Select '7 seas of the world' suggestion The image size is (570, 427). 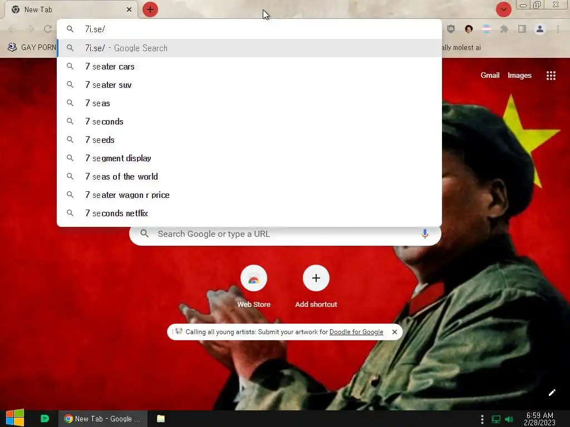[x=249, y=176]
